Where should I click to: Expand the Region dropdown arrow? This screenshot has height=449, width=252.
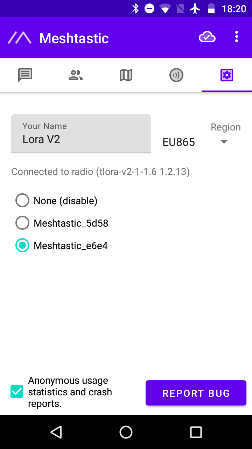coord(224,142)
